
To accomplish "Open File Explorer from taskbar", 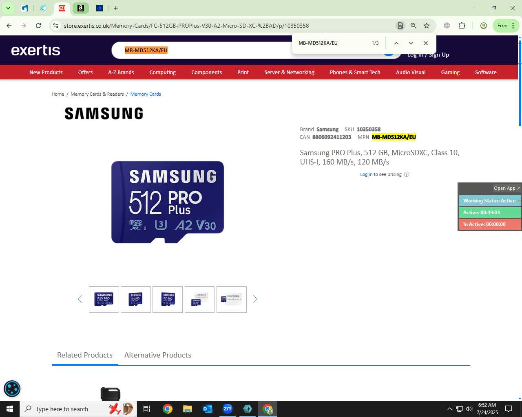I will 187,409.
